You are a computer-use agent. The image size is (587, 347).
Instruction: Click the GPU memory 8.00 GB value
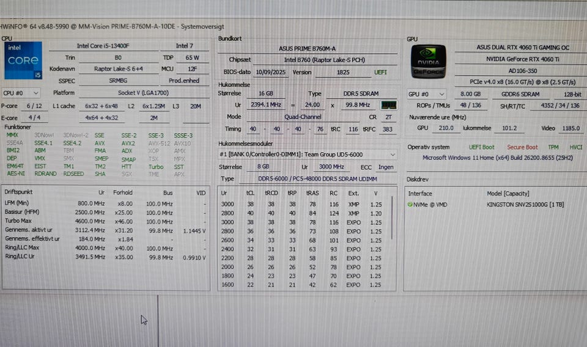[x=471, y=94]
